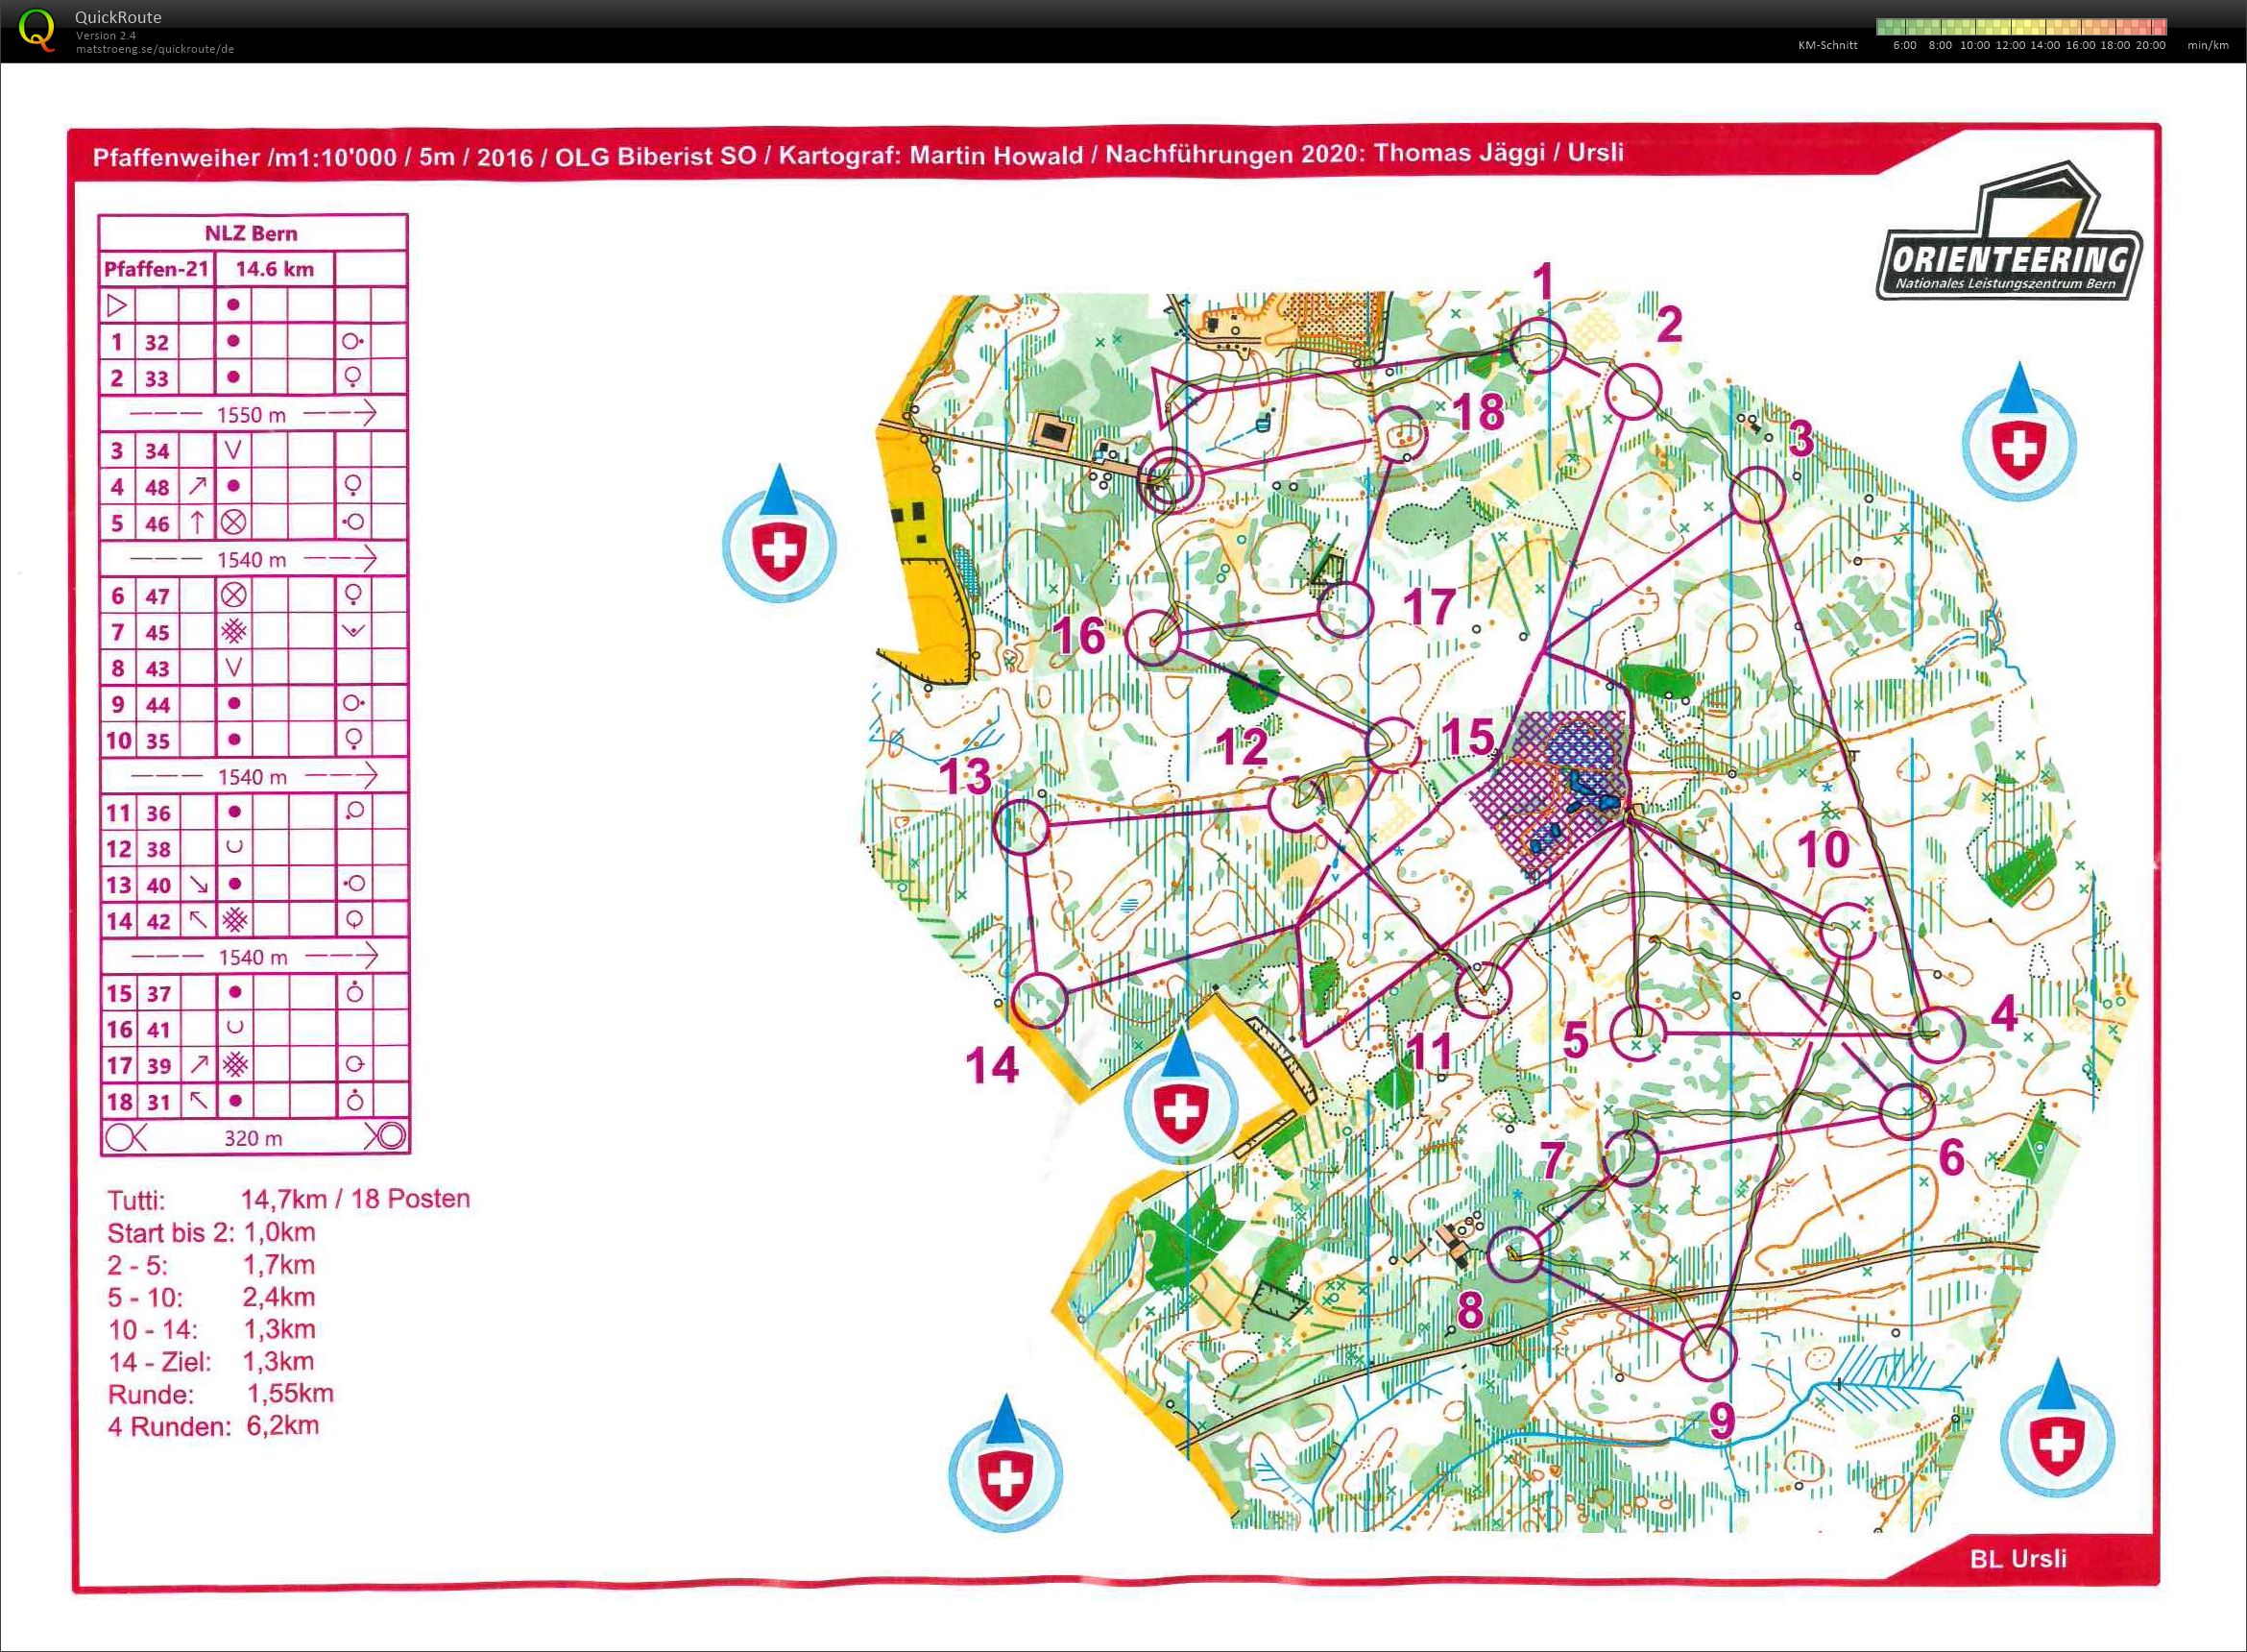The width and height of the screenshot is (2247, 1652).
Task: Click the "Tutti: 14,7km / 18 Posten" line
Action: coord(289,1199)
